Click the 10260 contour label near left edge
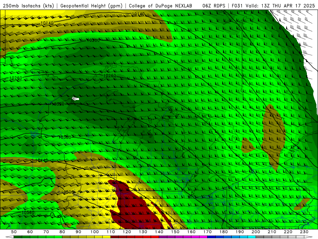The height and width of the screenshot is (239, 318). pos(16,78)
